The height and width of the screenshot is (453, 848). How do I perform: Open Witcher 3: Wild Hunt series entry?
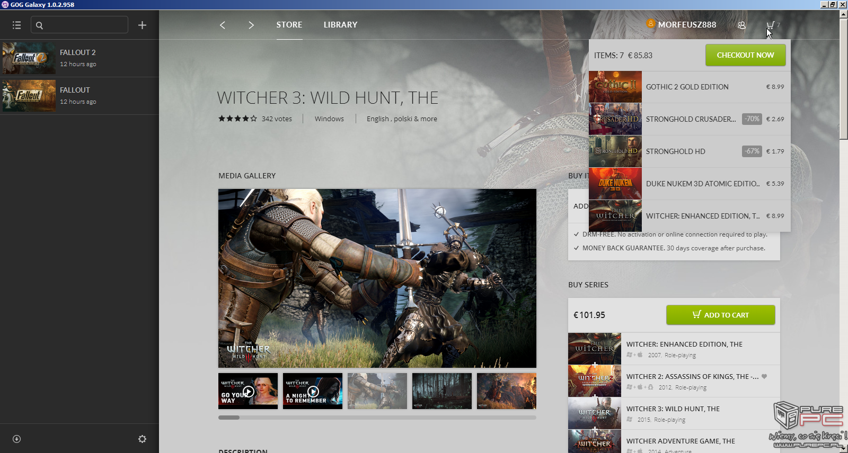(x=674, y=413)
